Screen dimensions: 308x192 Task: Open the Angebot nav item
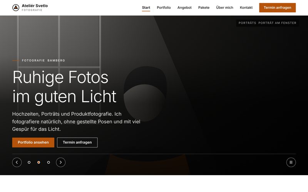click(x=184, y=8)
